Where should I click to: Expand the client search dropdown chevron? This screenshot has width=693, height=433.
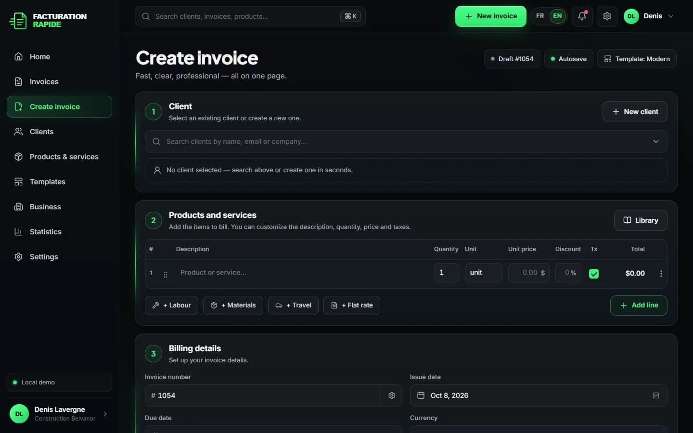pos(656,141)
